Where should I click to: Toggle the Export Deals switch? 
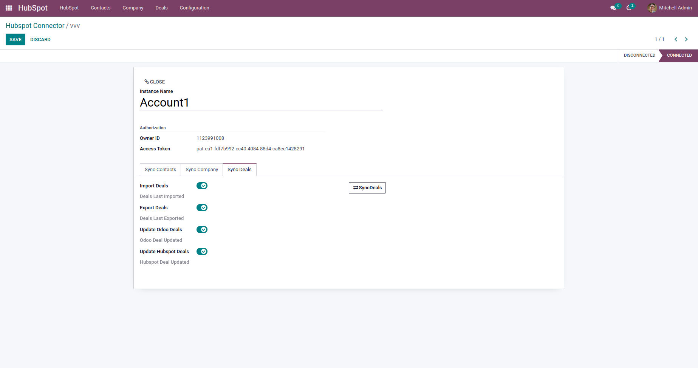coord(202,208)
